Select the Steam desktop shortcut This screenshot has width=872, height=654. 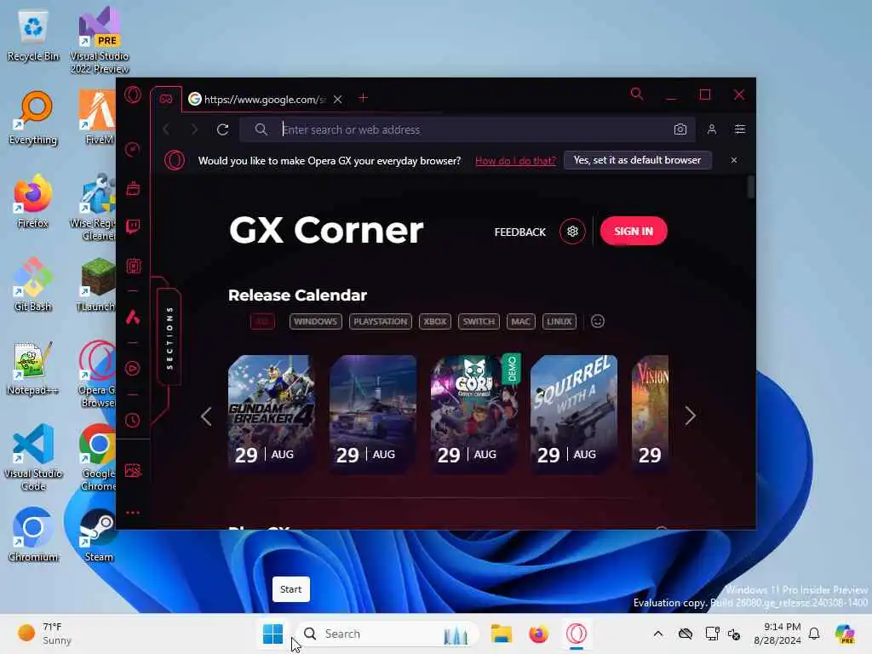click(x=99, y=536)
